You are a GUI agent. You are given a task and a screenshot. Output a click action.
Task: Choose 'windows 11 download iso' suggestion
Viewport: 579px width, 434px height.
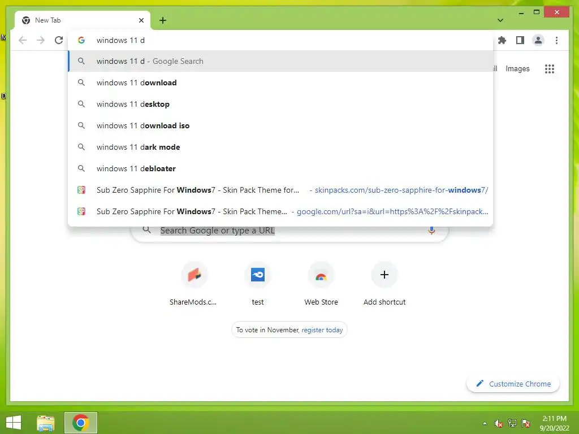click(280, 125)
